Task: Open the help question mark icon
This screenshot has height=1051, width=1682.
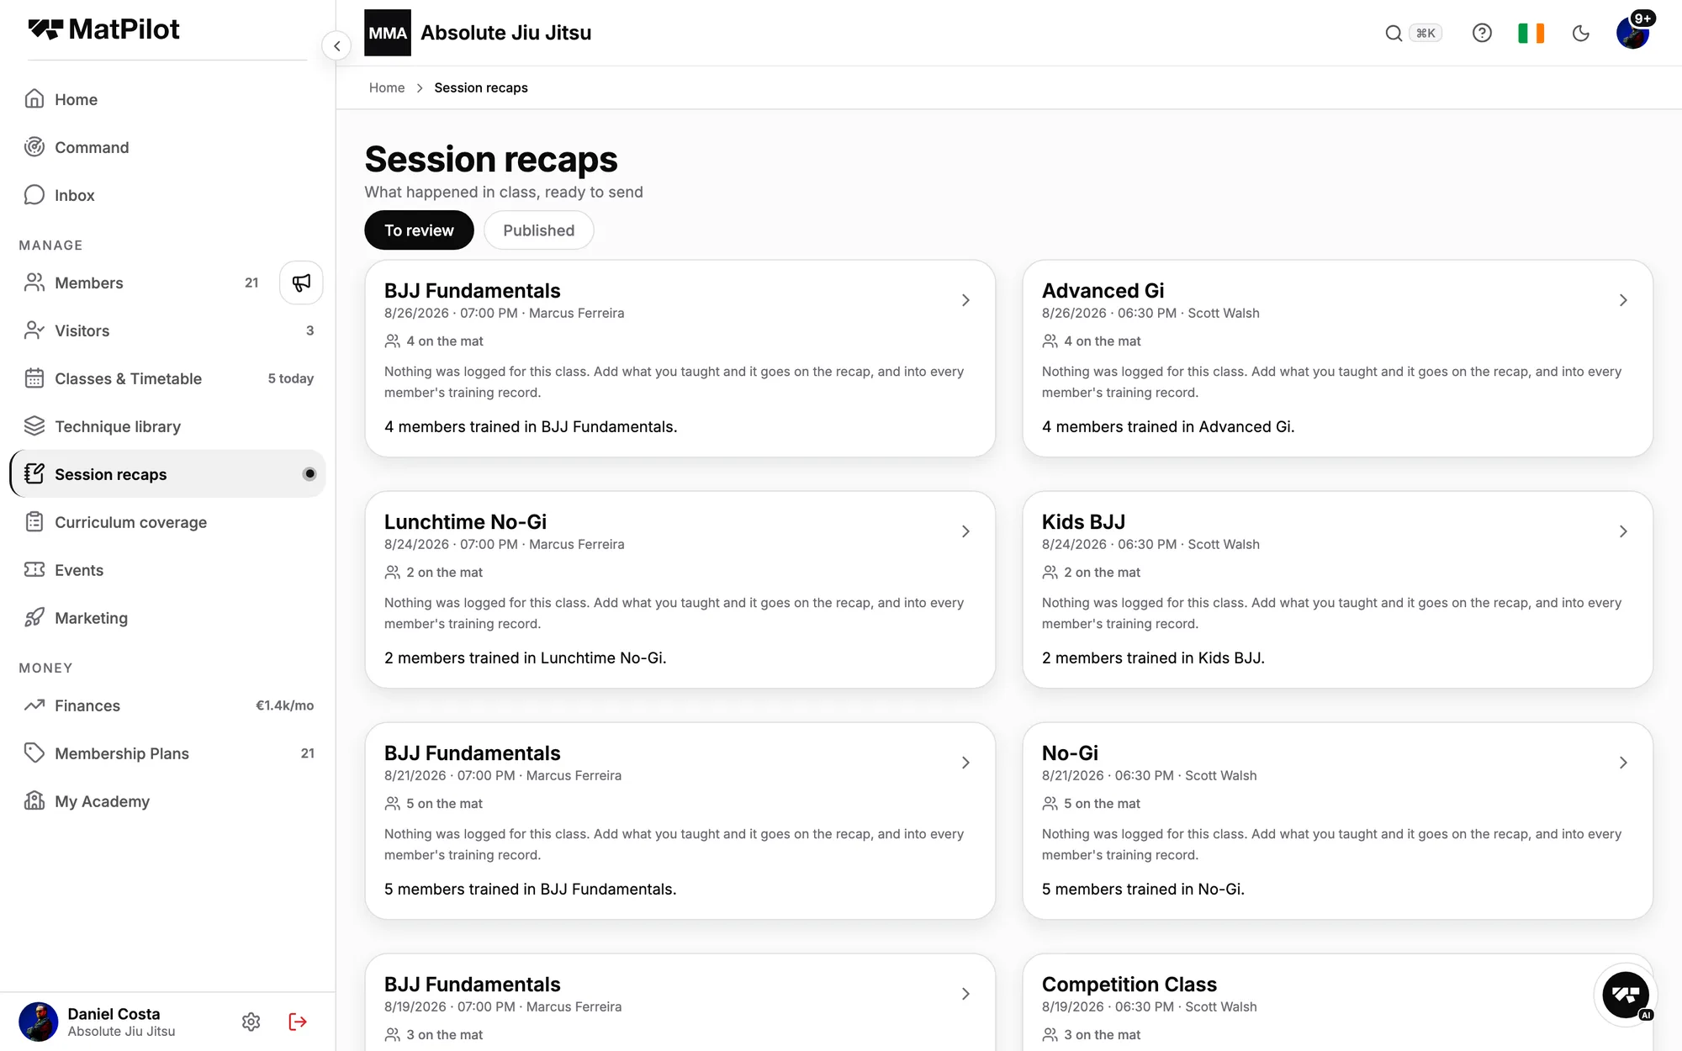Action: 1482,33
